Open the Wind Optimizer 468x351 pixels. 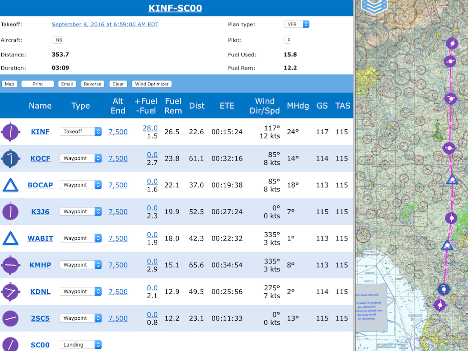(x=152, y=84)
